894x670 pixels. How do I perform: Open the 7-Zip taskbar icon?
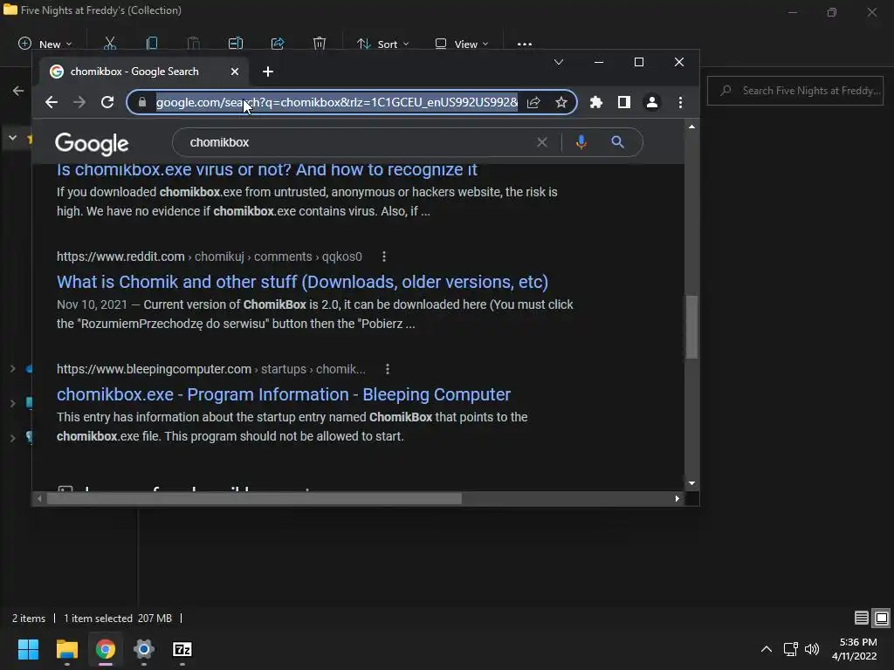[182, 649]
